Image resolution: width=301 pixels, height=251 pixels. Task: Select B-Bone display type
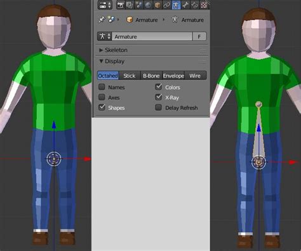151,76
